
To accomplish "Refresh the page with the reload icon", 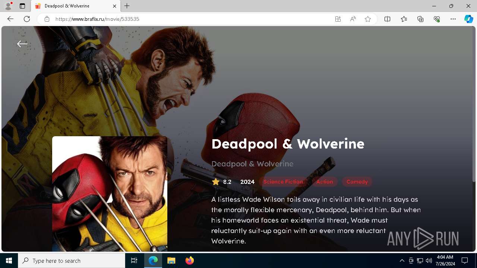I will [27, 19].
